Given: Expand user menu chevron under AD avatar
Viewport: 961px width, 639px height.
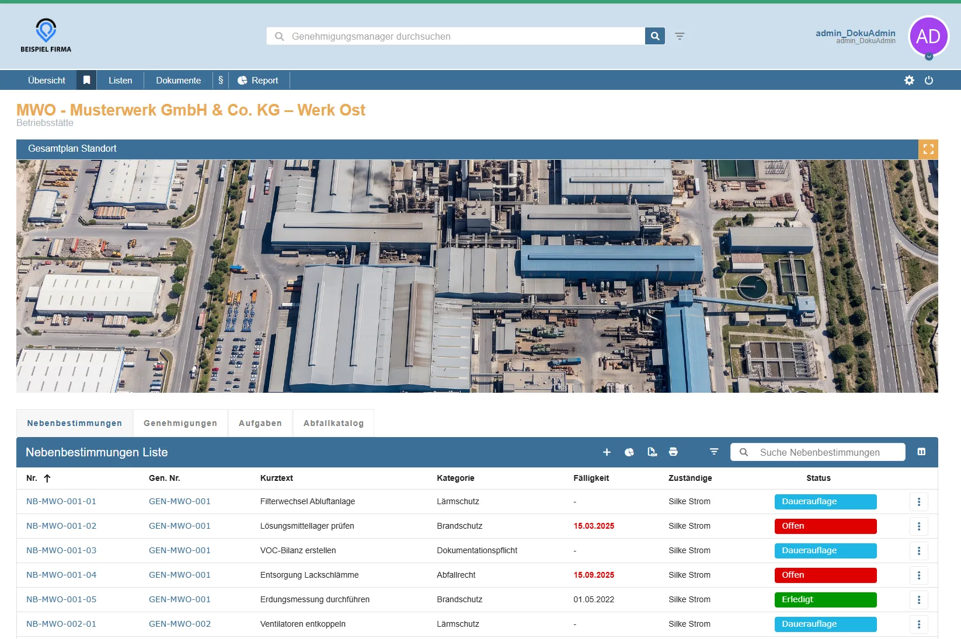Looking at the screenshot, I should pos(929,57).
